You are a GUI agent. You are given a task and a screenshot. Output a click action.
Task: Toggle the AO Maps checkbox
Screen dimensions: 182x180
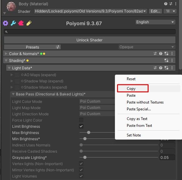click(x=17, y=75)
